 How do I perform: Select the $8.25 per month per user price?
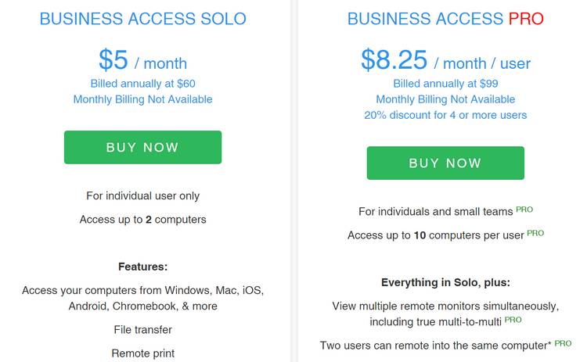(445, 60)
